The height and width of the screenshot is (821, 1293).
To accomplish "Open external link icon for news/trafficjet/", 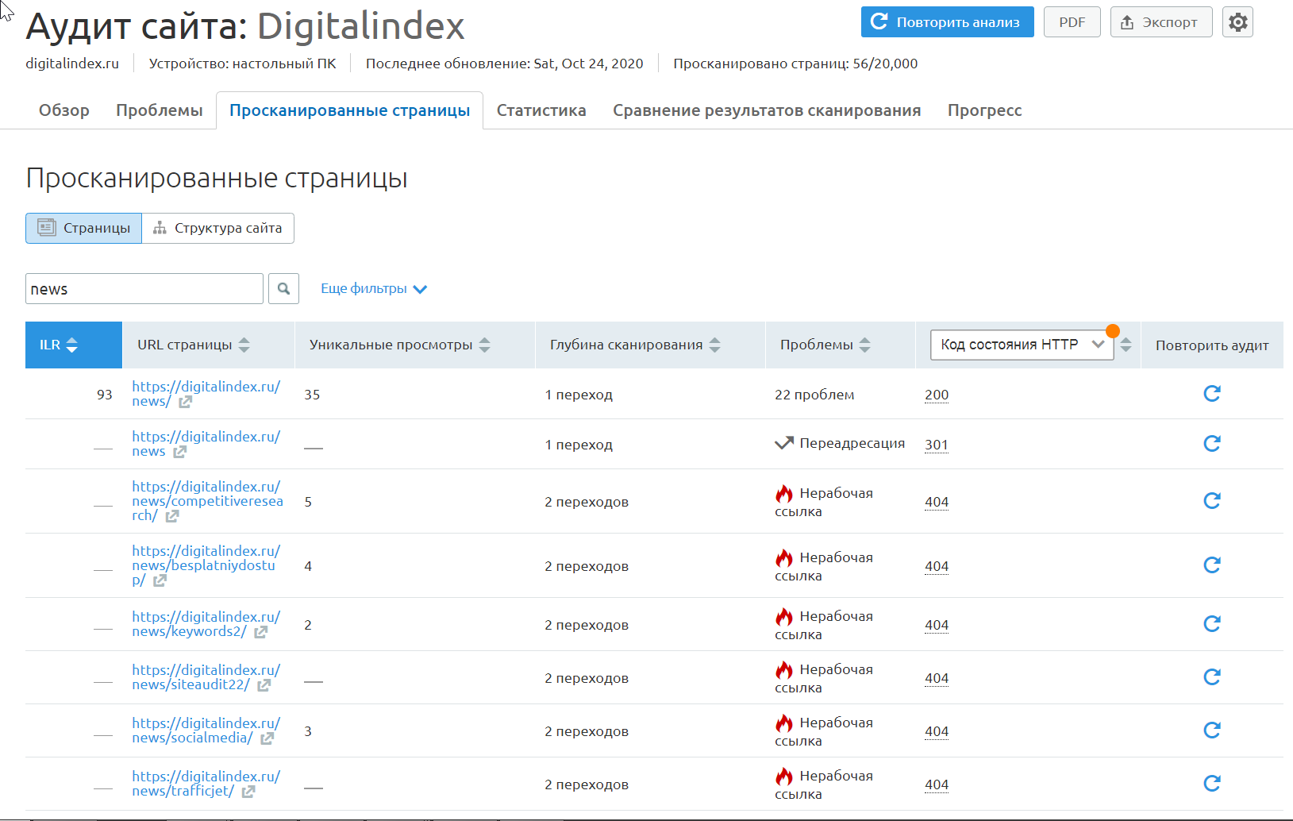I will tap(248, 792).
